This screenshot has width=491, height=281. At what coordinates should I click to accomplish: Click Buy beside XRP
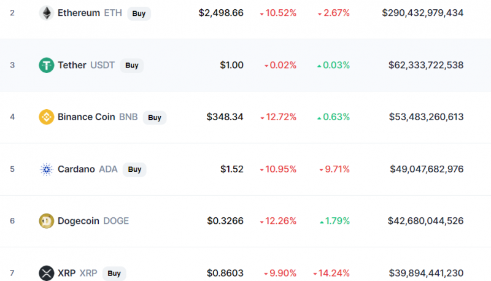[114, 274]
